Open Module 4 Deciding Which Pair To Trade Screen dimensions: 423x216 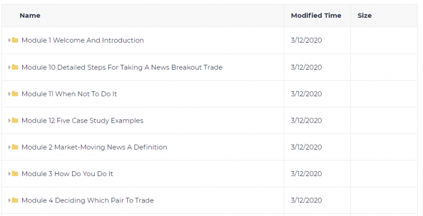pyautogui.click(x=88, y=200)
